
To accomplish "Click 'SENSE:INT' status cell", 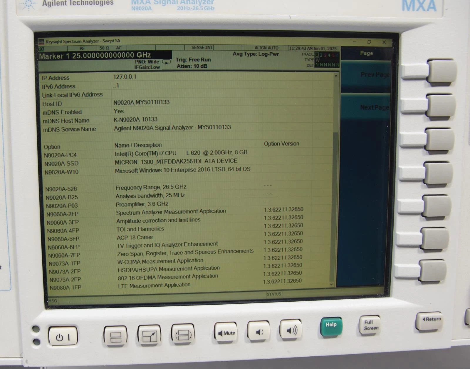I will (202, 48).
